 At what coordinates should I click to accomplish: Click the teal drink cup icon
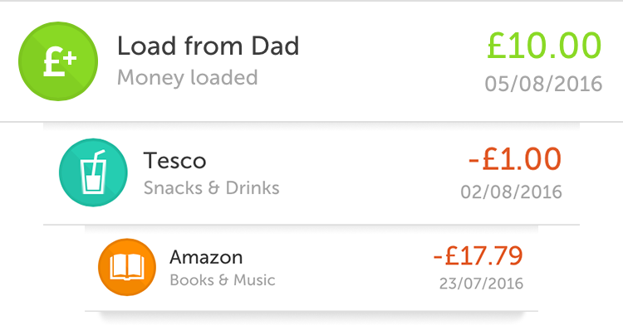93,172
